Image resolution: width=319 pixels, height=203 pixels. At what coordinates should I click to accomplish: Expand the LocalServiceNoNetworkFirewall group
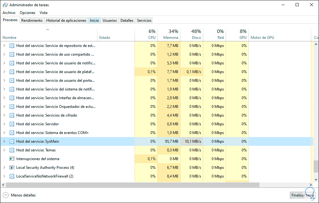coord(4,176)
